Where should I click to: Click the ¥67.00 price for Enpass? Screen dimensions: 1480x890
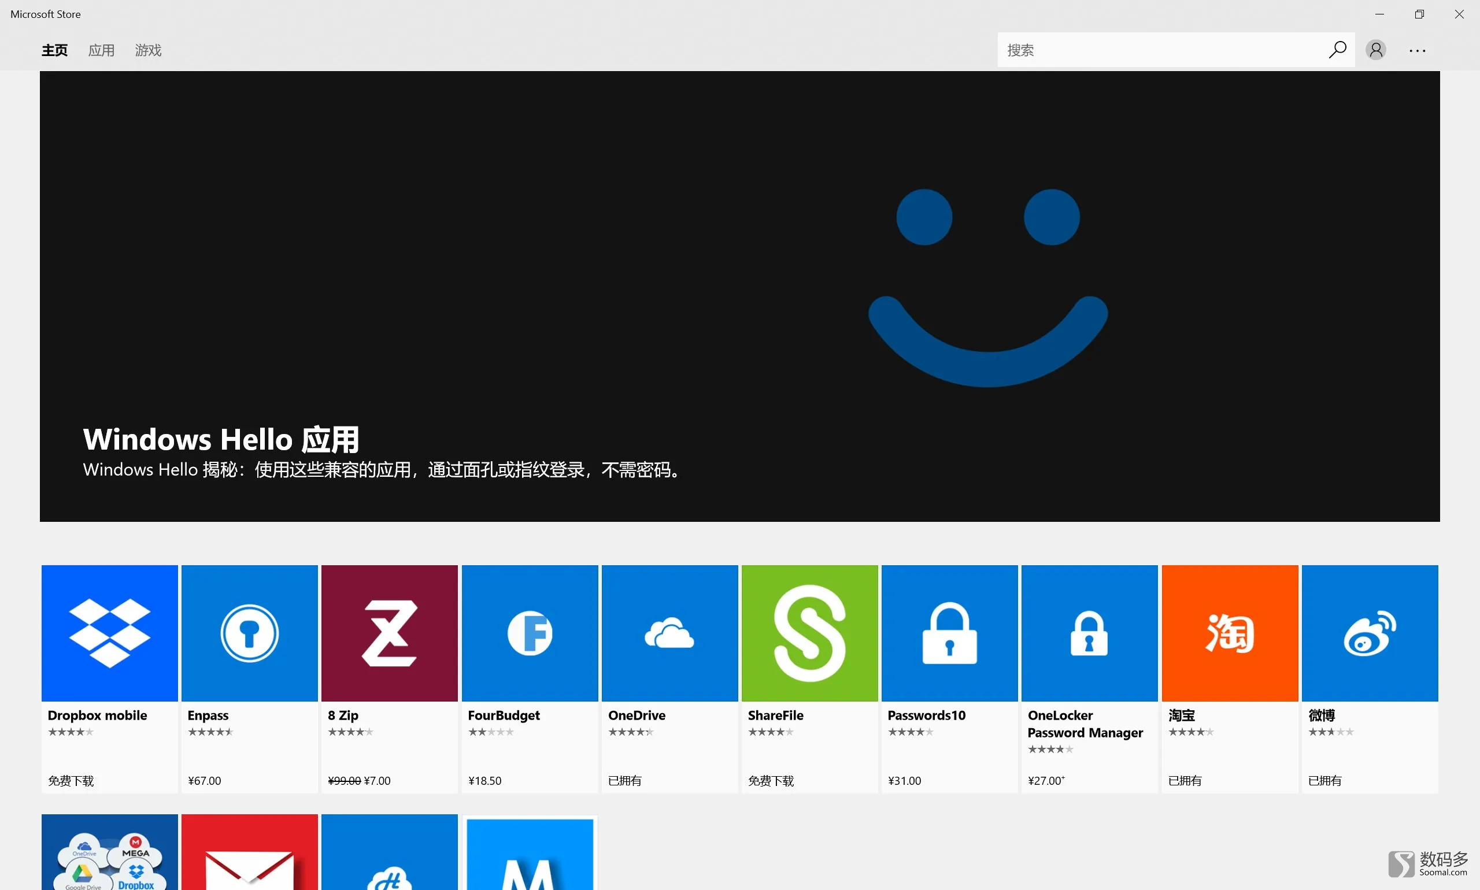205,781
